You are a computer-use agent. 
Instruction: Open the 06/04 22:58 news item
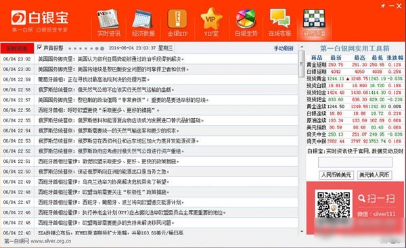point(149,90)
